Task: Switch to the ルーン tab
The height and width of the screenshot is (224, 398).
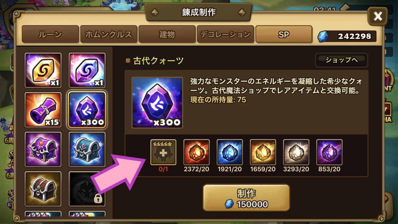Action: [x=50, y=34]
